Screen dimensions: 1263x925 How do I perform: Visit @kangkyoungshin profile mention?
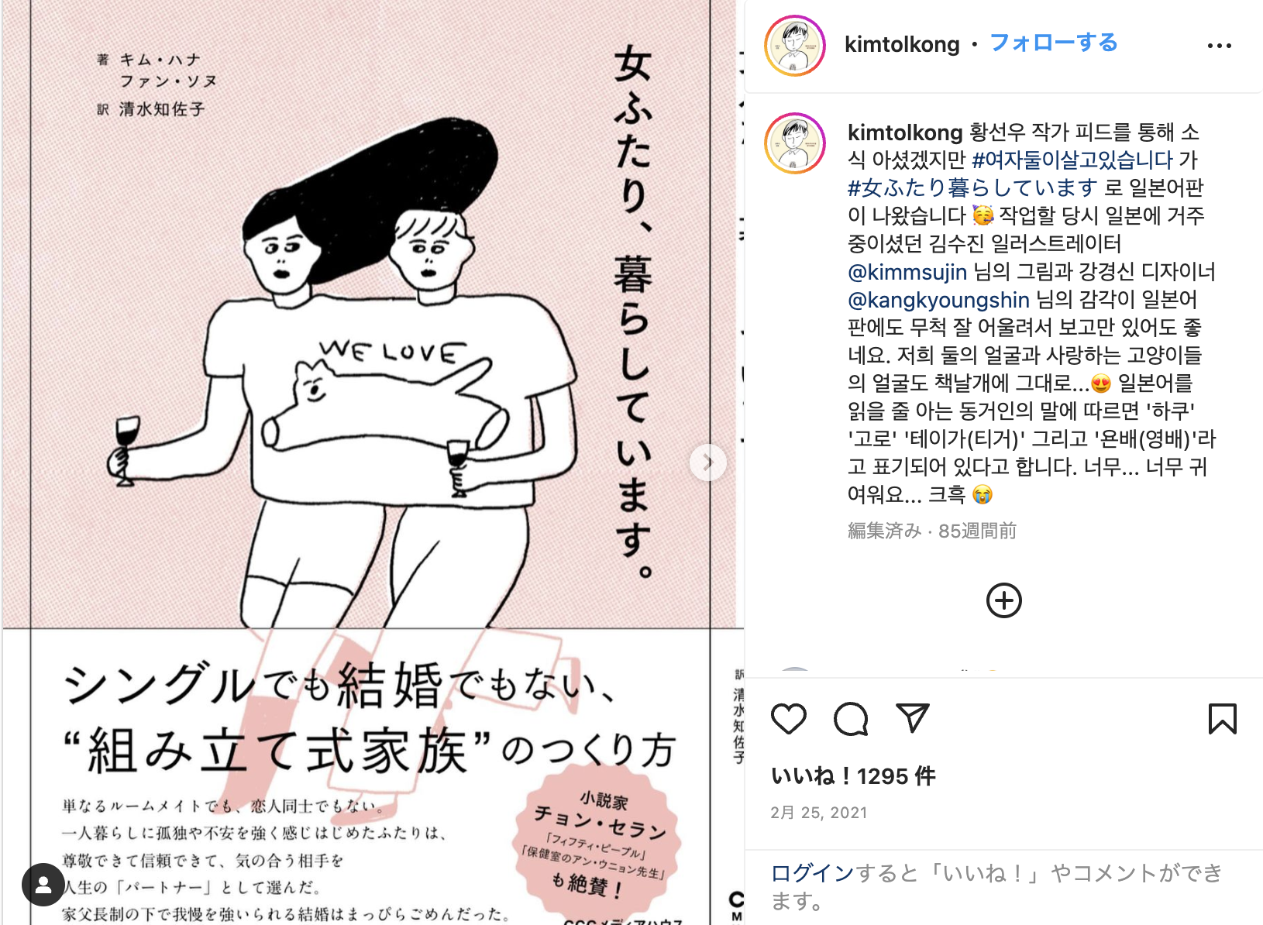pos(938,299)
